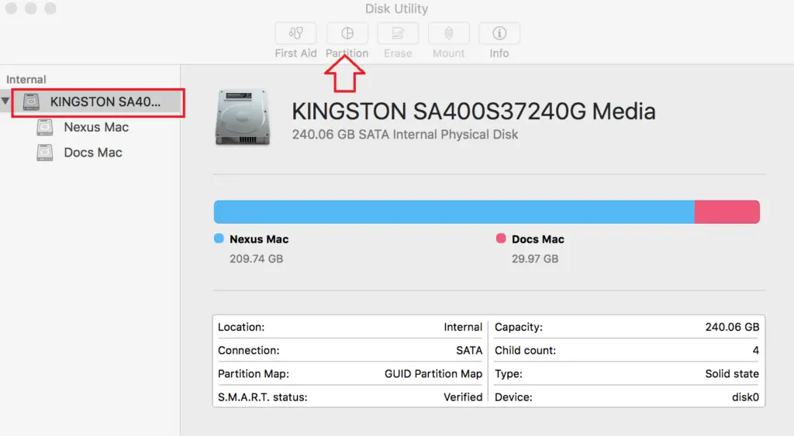Click the Internal sidebar section header
The width and height of the screenshot is (794, 436).
coord(26,80)
